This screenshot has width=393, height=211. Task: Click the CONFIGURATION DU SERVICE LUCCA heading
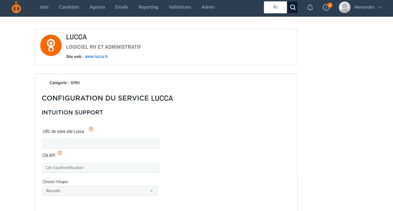pyautogui.click(x=107, y=98)
